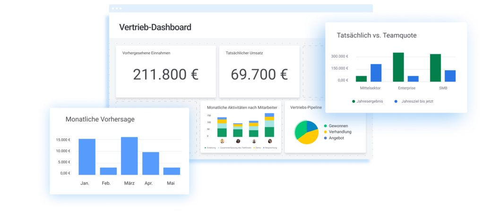Viewport: 482px width, 218px height.
Task: Click the third employee avatar (bearded man)
Action: click(254, 141)
